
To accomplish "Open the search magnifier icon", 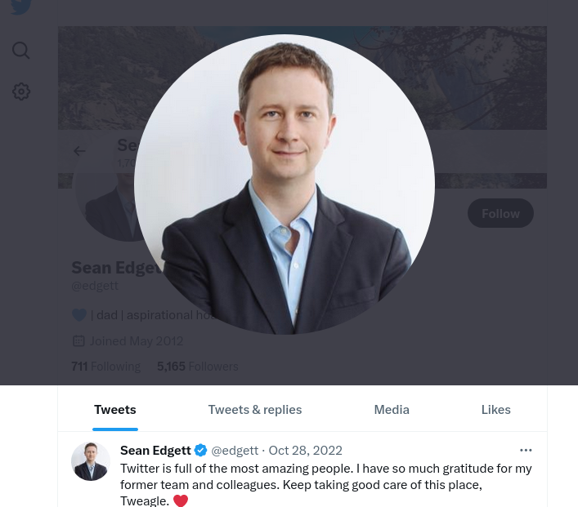I will pos(20,50).
